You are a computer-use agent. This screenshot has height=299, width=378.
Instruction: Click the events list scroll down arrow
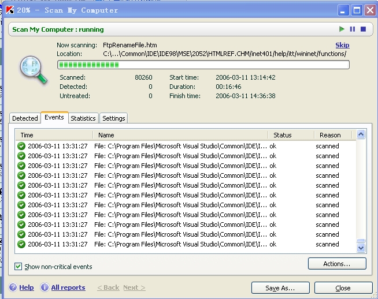361,248
